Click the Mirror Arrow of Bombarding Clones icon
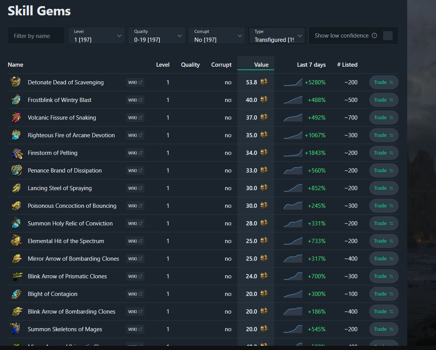Screen dimensions: 436x350 pyautogui.click(x=17, y=259)
